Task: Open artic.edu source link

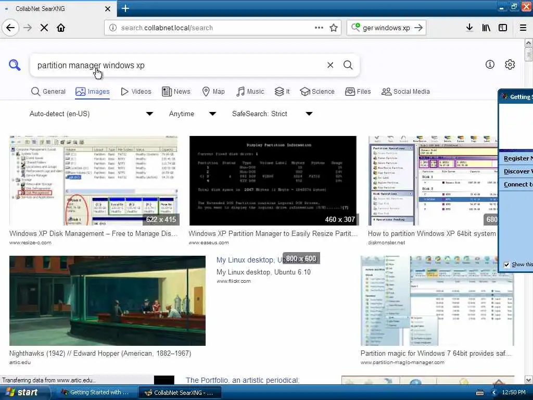Action: (x=20, y=362)
